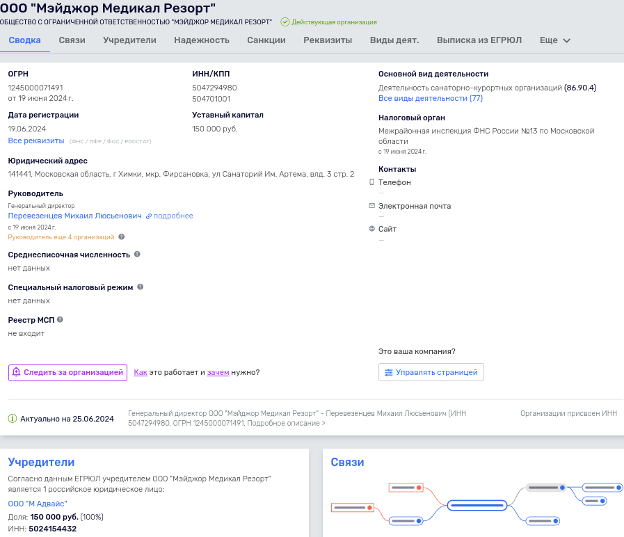Click the sliders icon in Управлять страницей
This screenshot has height=537, width=624.
[x=388, y=372]
